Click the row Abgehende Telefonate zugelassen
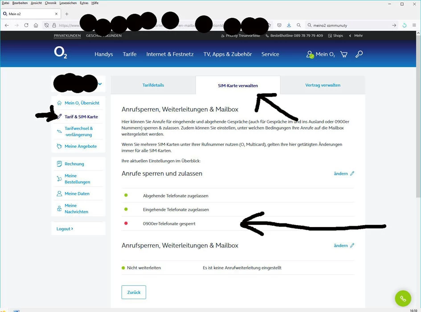The height and width of the screenshot is (312, 421). tap(238, 195)
